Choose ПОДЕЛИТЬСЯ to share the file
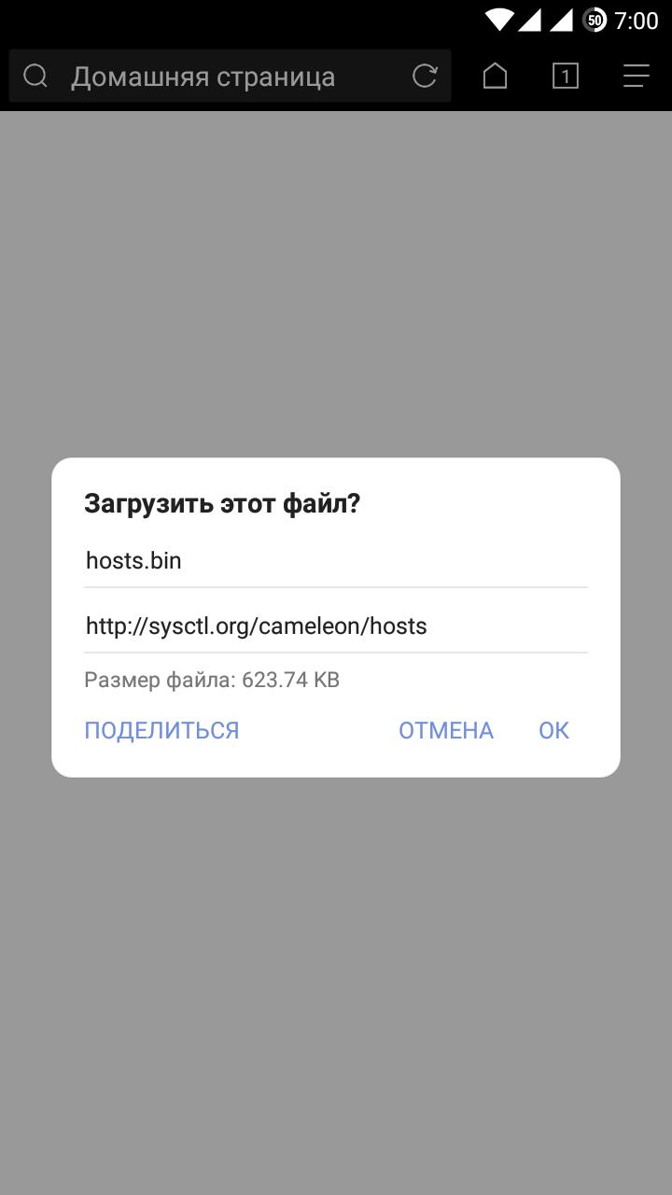672x1195 pixels. tap(161, 730)
